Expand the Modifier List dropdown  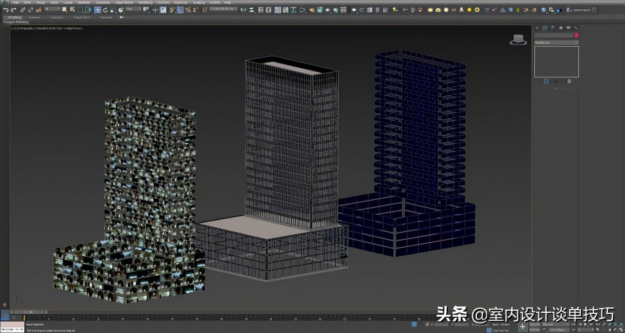pyautogui.click(x=556, y=43)
